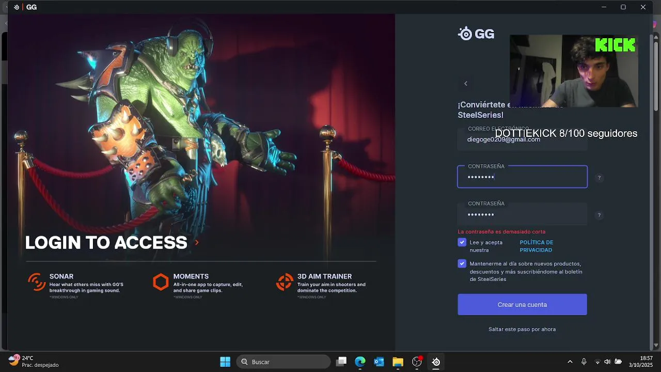
Task: Click the battery tray icon
Action: [x=618, y=362]
